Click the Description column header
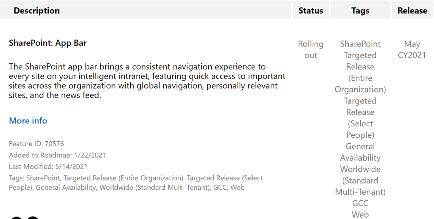The height and width of the screenshot is (219, 434). pyautogui.click(x=37, y=11)
